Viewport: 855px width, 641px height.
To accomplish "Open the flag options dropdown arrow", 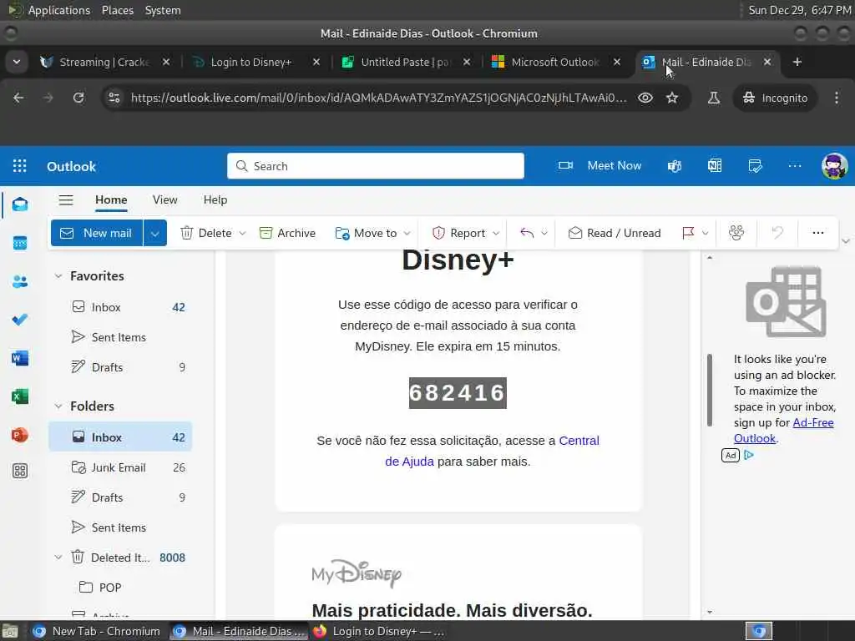I will [705, 234].
